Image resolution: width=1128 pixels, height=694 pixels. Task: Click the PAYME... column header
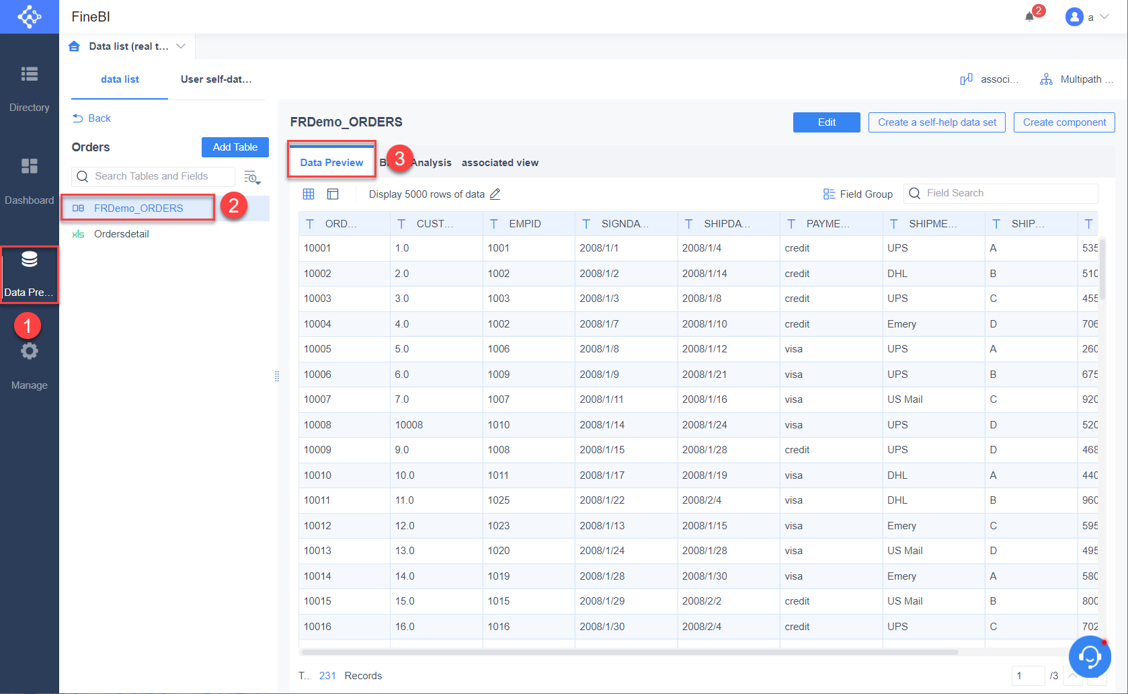(x=831, y=224)
